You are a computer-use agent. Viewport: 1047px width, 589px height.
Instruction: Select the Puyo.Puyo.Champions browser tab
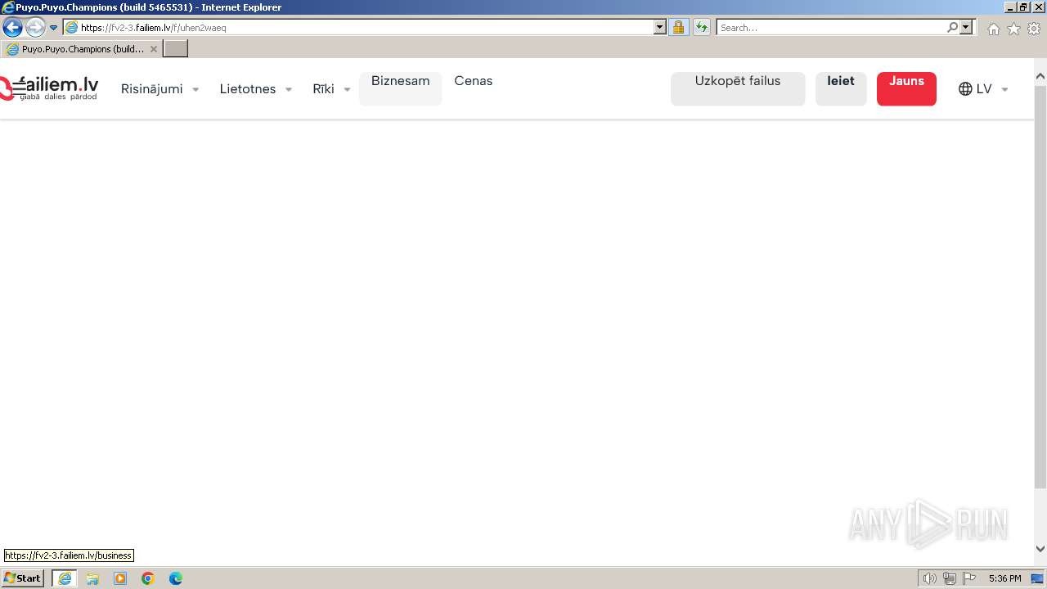click(x=82, y=49)
